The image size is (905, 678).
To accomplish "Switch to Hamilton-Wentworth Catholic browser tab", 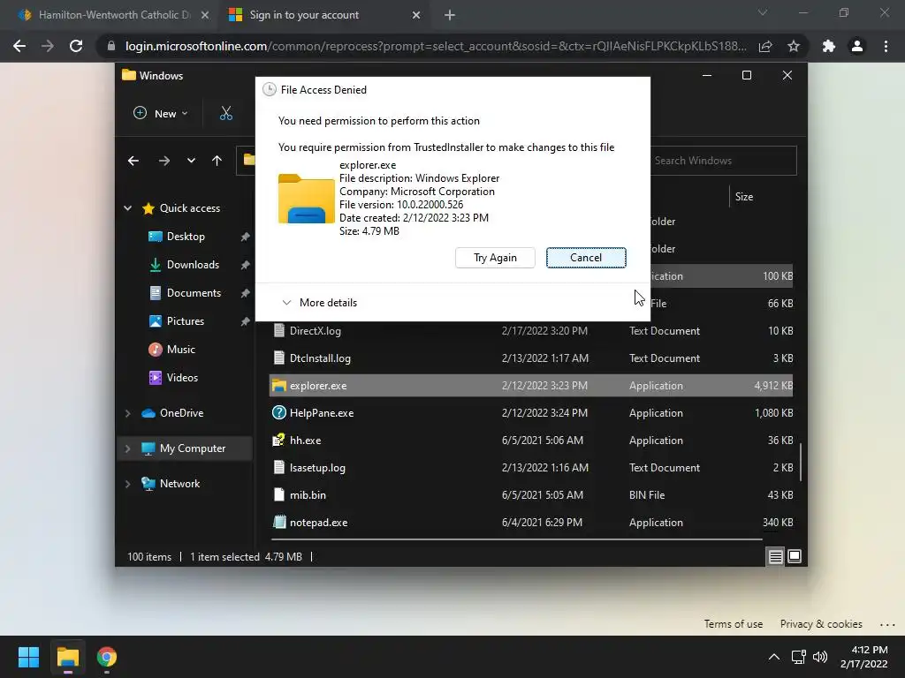I will click(x=112, y=15).
